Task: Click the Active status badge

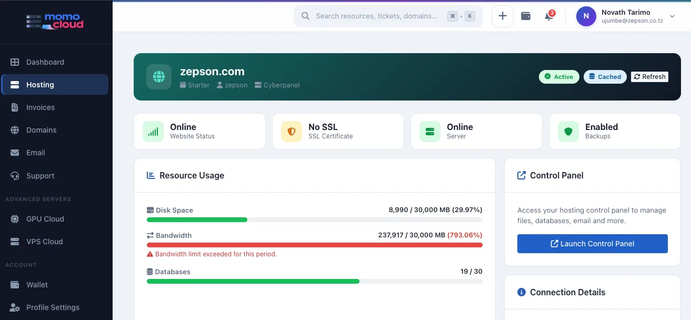Action: point(559,77)
